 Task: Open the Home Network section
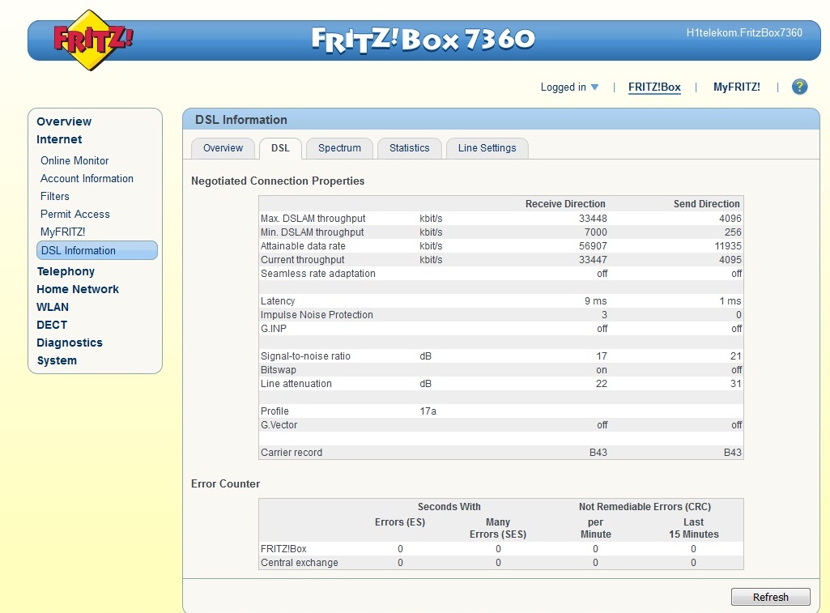[78, 289]
